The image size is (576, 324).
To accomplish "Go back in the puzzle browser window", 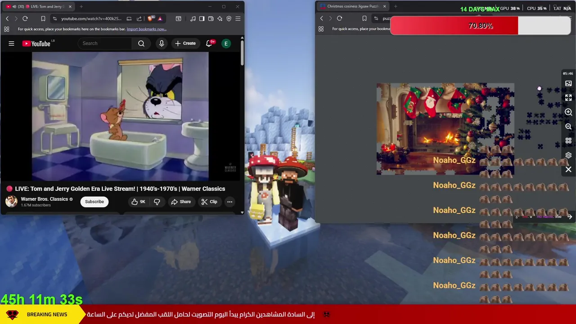I will (x=321, y=18).
